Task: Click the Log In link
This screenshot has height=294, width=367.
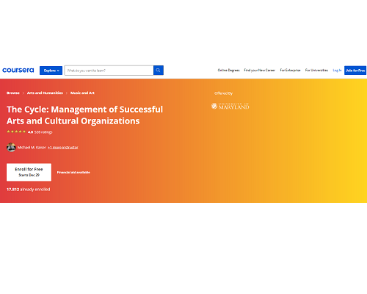Action: coord(337,71)
